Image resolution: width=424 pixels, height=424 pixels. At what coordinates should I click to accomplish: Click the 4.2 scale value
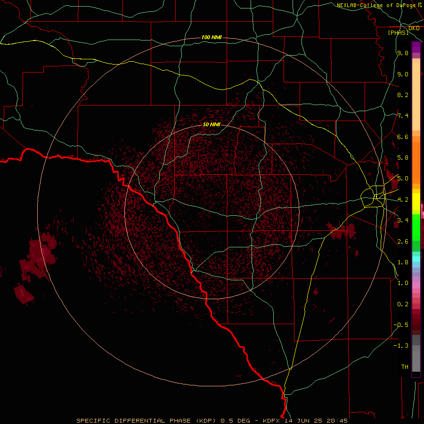tap(403, 200)
